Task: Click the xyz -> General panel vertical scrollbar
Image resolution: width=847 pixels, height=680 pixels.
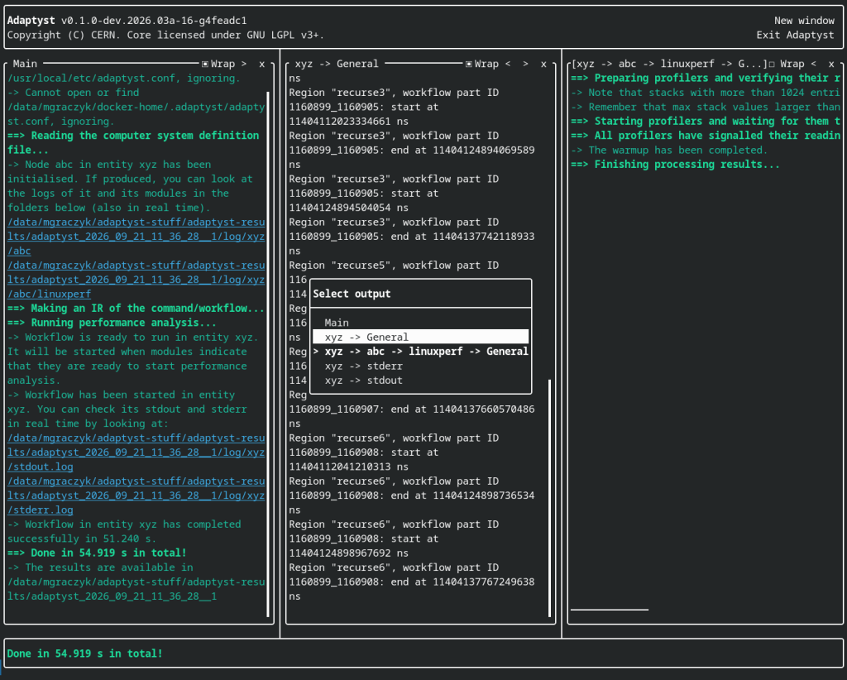Action: [x=549, y=497]
